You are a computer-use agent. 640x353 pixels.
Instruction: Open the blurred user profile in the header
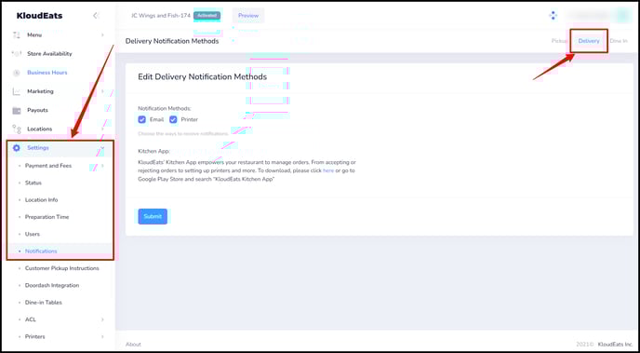click(598, 16)
